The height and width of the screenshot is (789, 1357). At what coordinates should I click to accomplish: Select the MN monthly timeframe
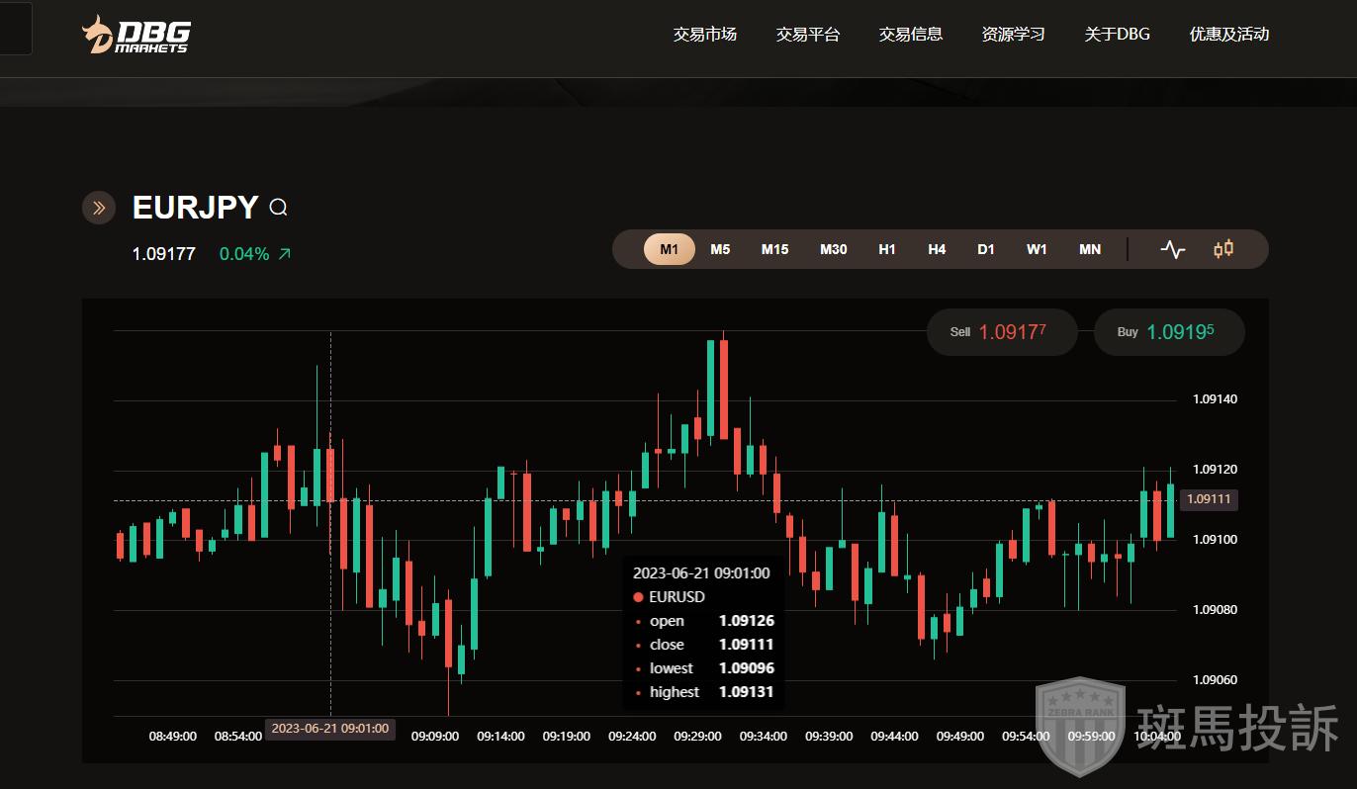pos(1090,249)
